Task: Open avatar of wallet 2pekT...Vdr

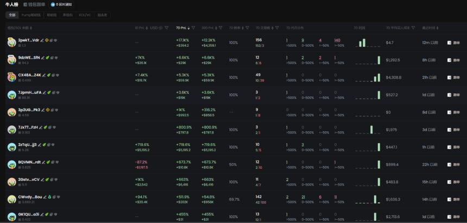Action: click(11, 42)
